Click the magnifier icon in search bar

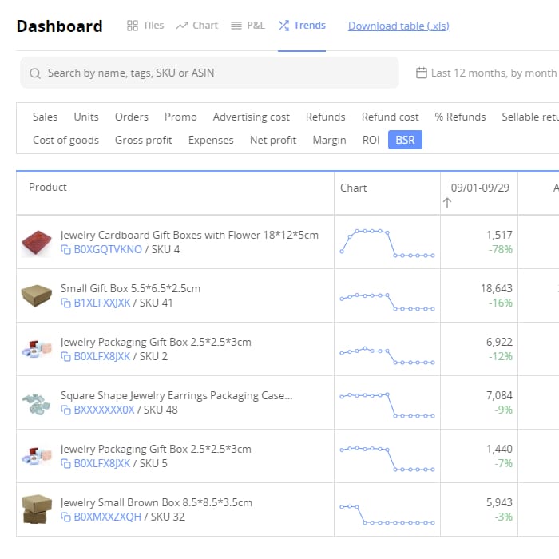[35, 73]
